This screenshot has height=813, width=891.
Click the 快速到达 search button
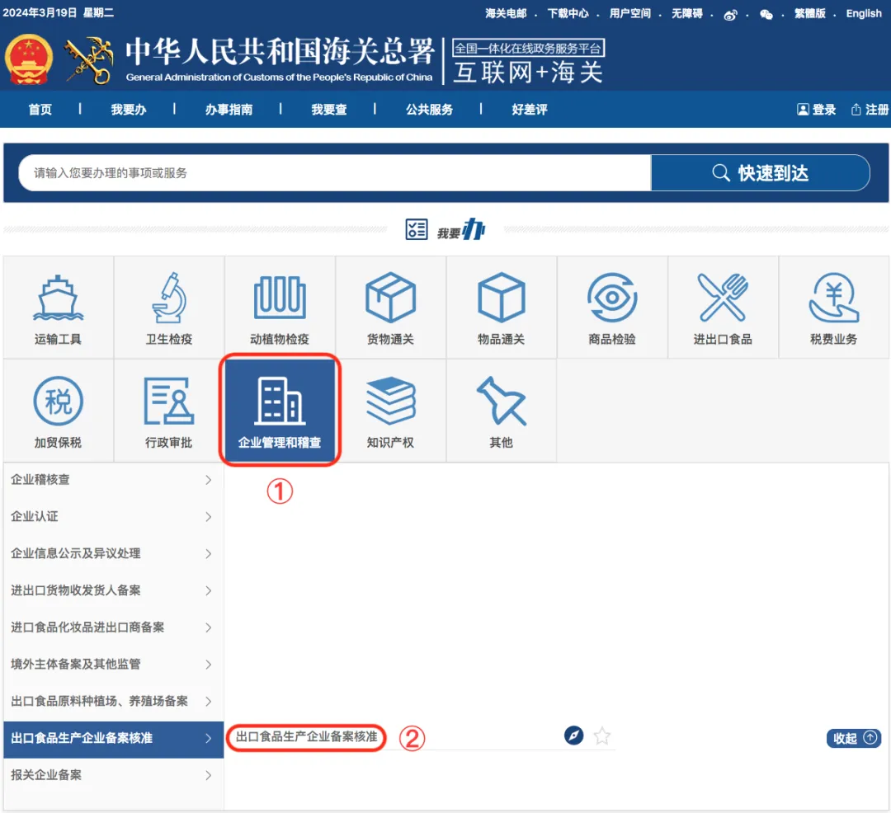(761, 172)
